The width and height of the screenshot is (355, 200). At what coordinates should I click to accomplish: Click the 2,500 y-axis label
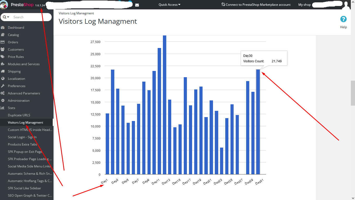96,162
